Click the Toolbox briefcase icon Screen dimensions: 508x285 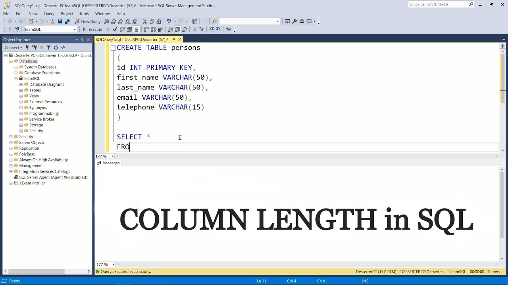302,21
